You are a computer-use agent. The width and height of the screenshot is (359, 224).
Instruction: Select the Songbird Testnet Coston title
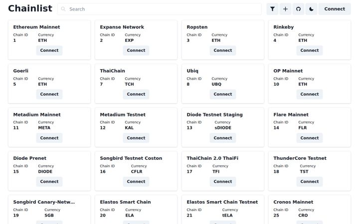tap(131, 158)
